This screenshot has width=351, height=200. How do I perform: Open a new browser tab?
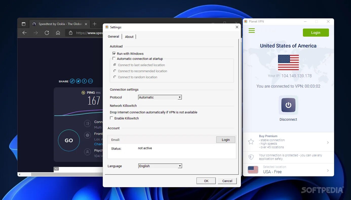pos(94,24)
